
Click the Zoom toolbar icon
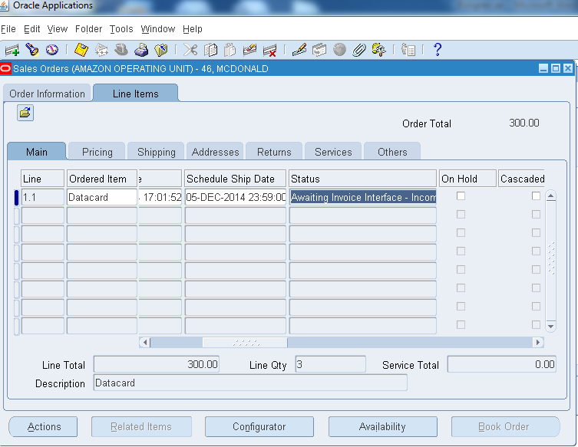click(319, 50)
